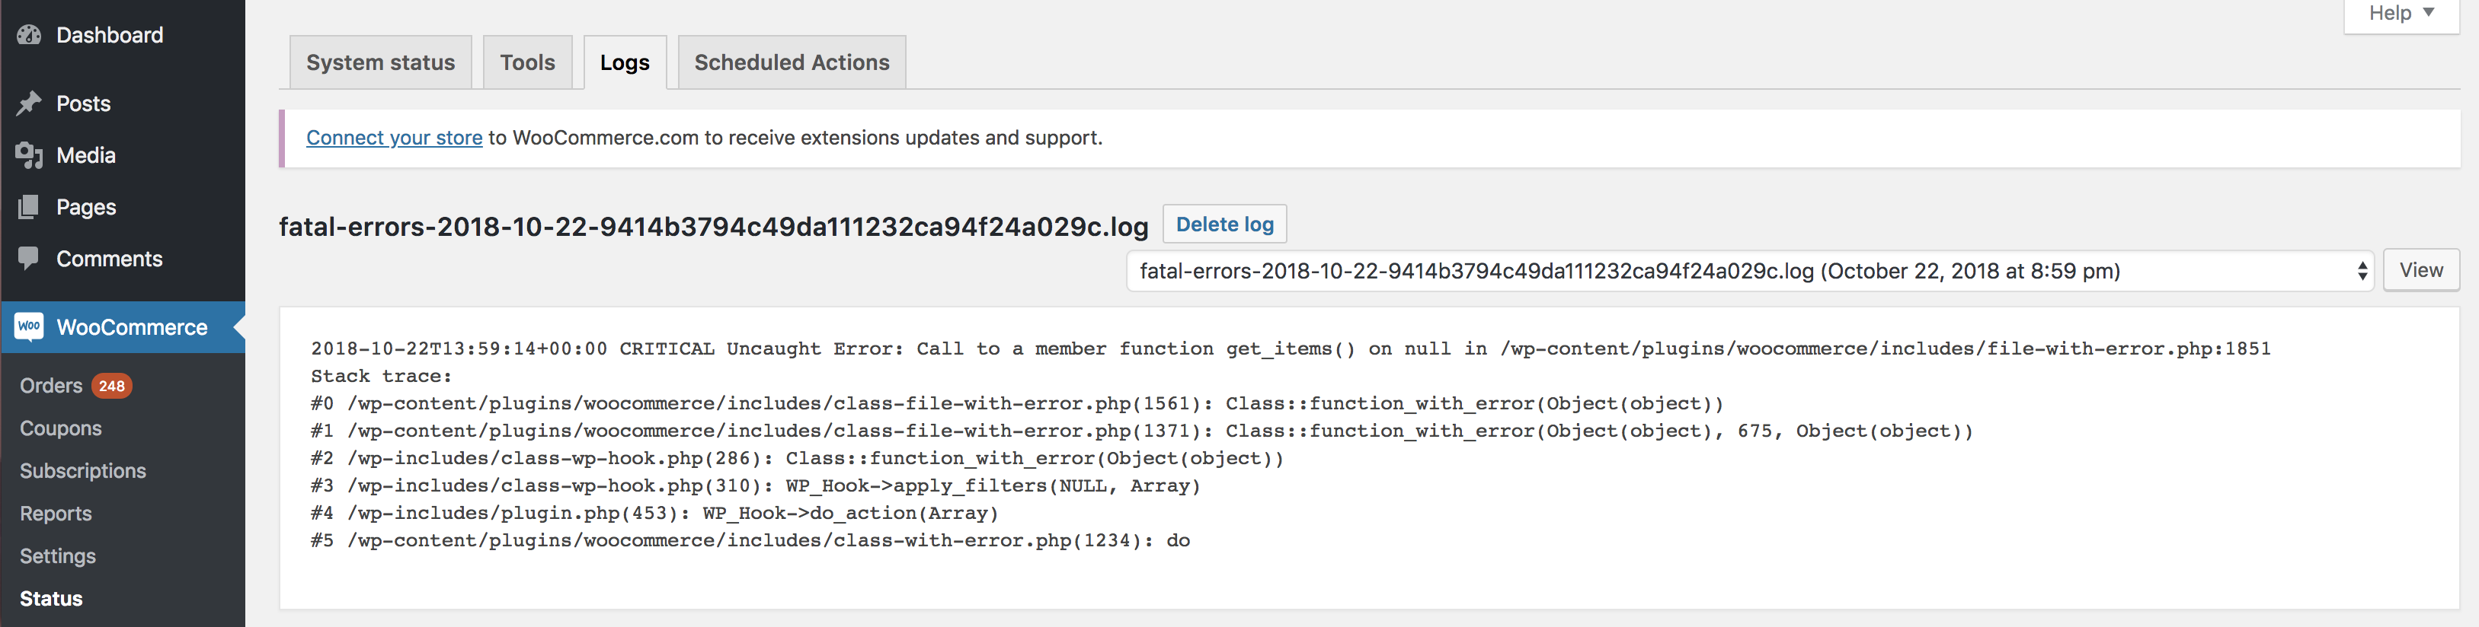Click the View button

click(x=2420, y=270)
